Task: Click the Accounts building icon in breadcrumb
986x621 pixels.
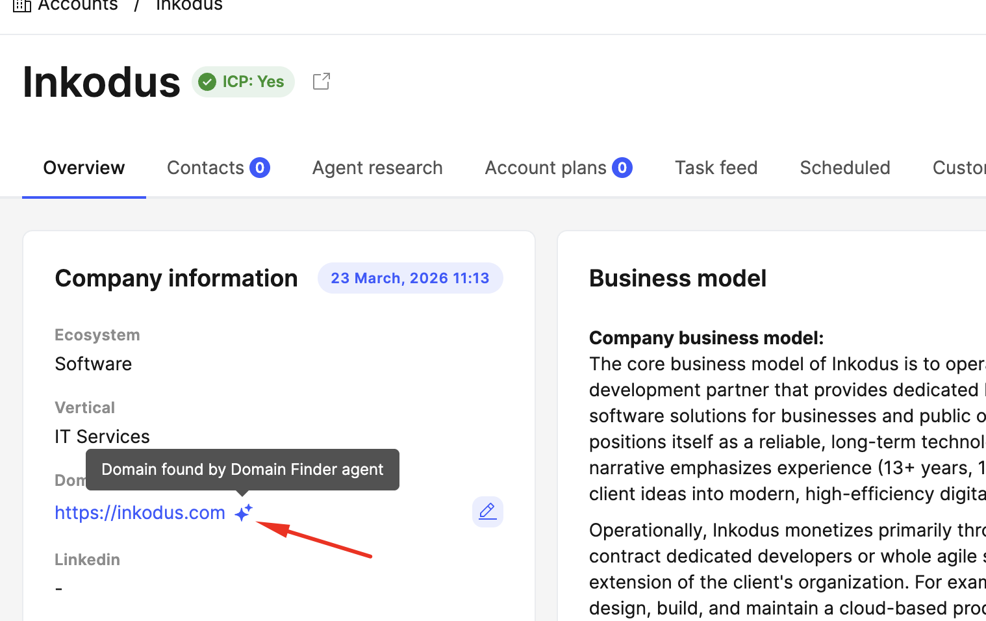Action: click(x=21, y=6)
